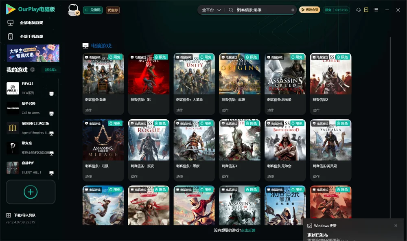Select 战争召唤 Call to Arms entry

[x=31, y=108]
